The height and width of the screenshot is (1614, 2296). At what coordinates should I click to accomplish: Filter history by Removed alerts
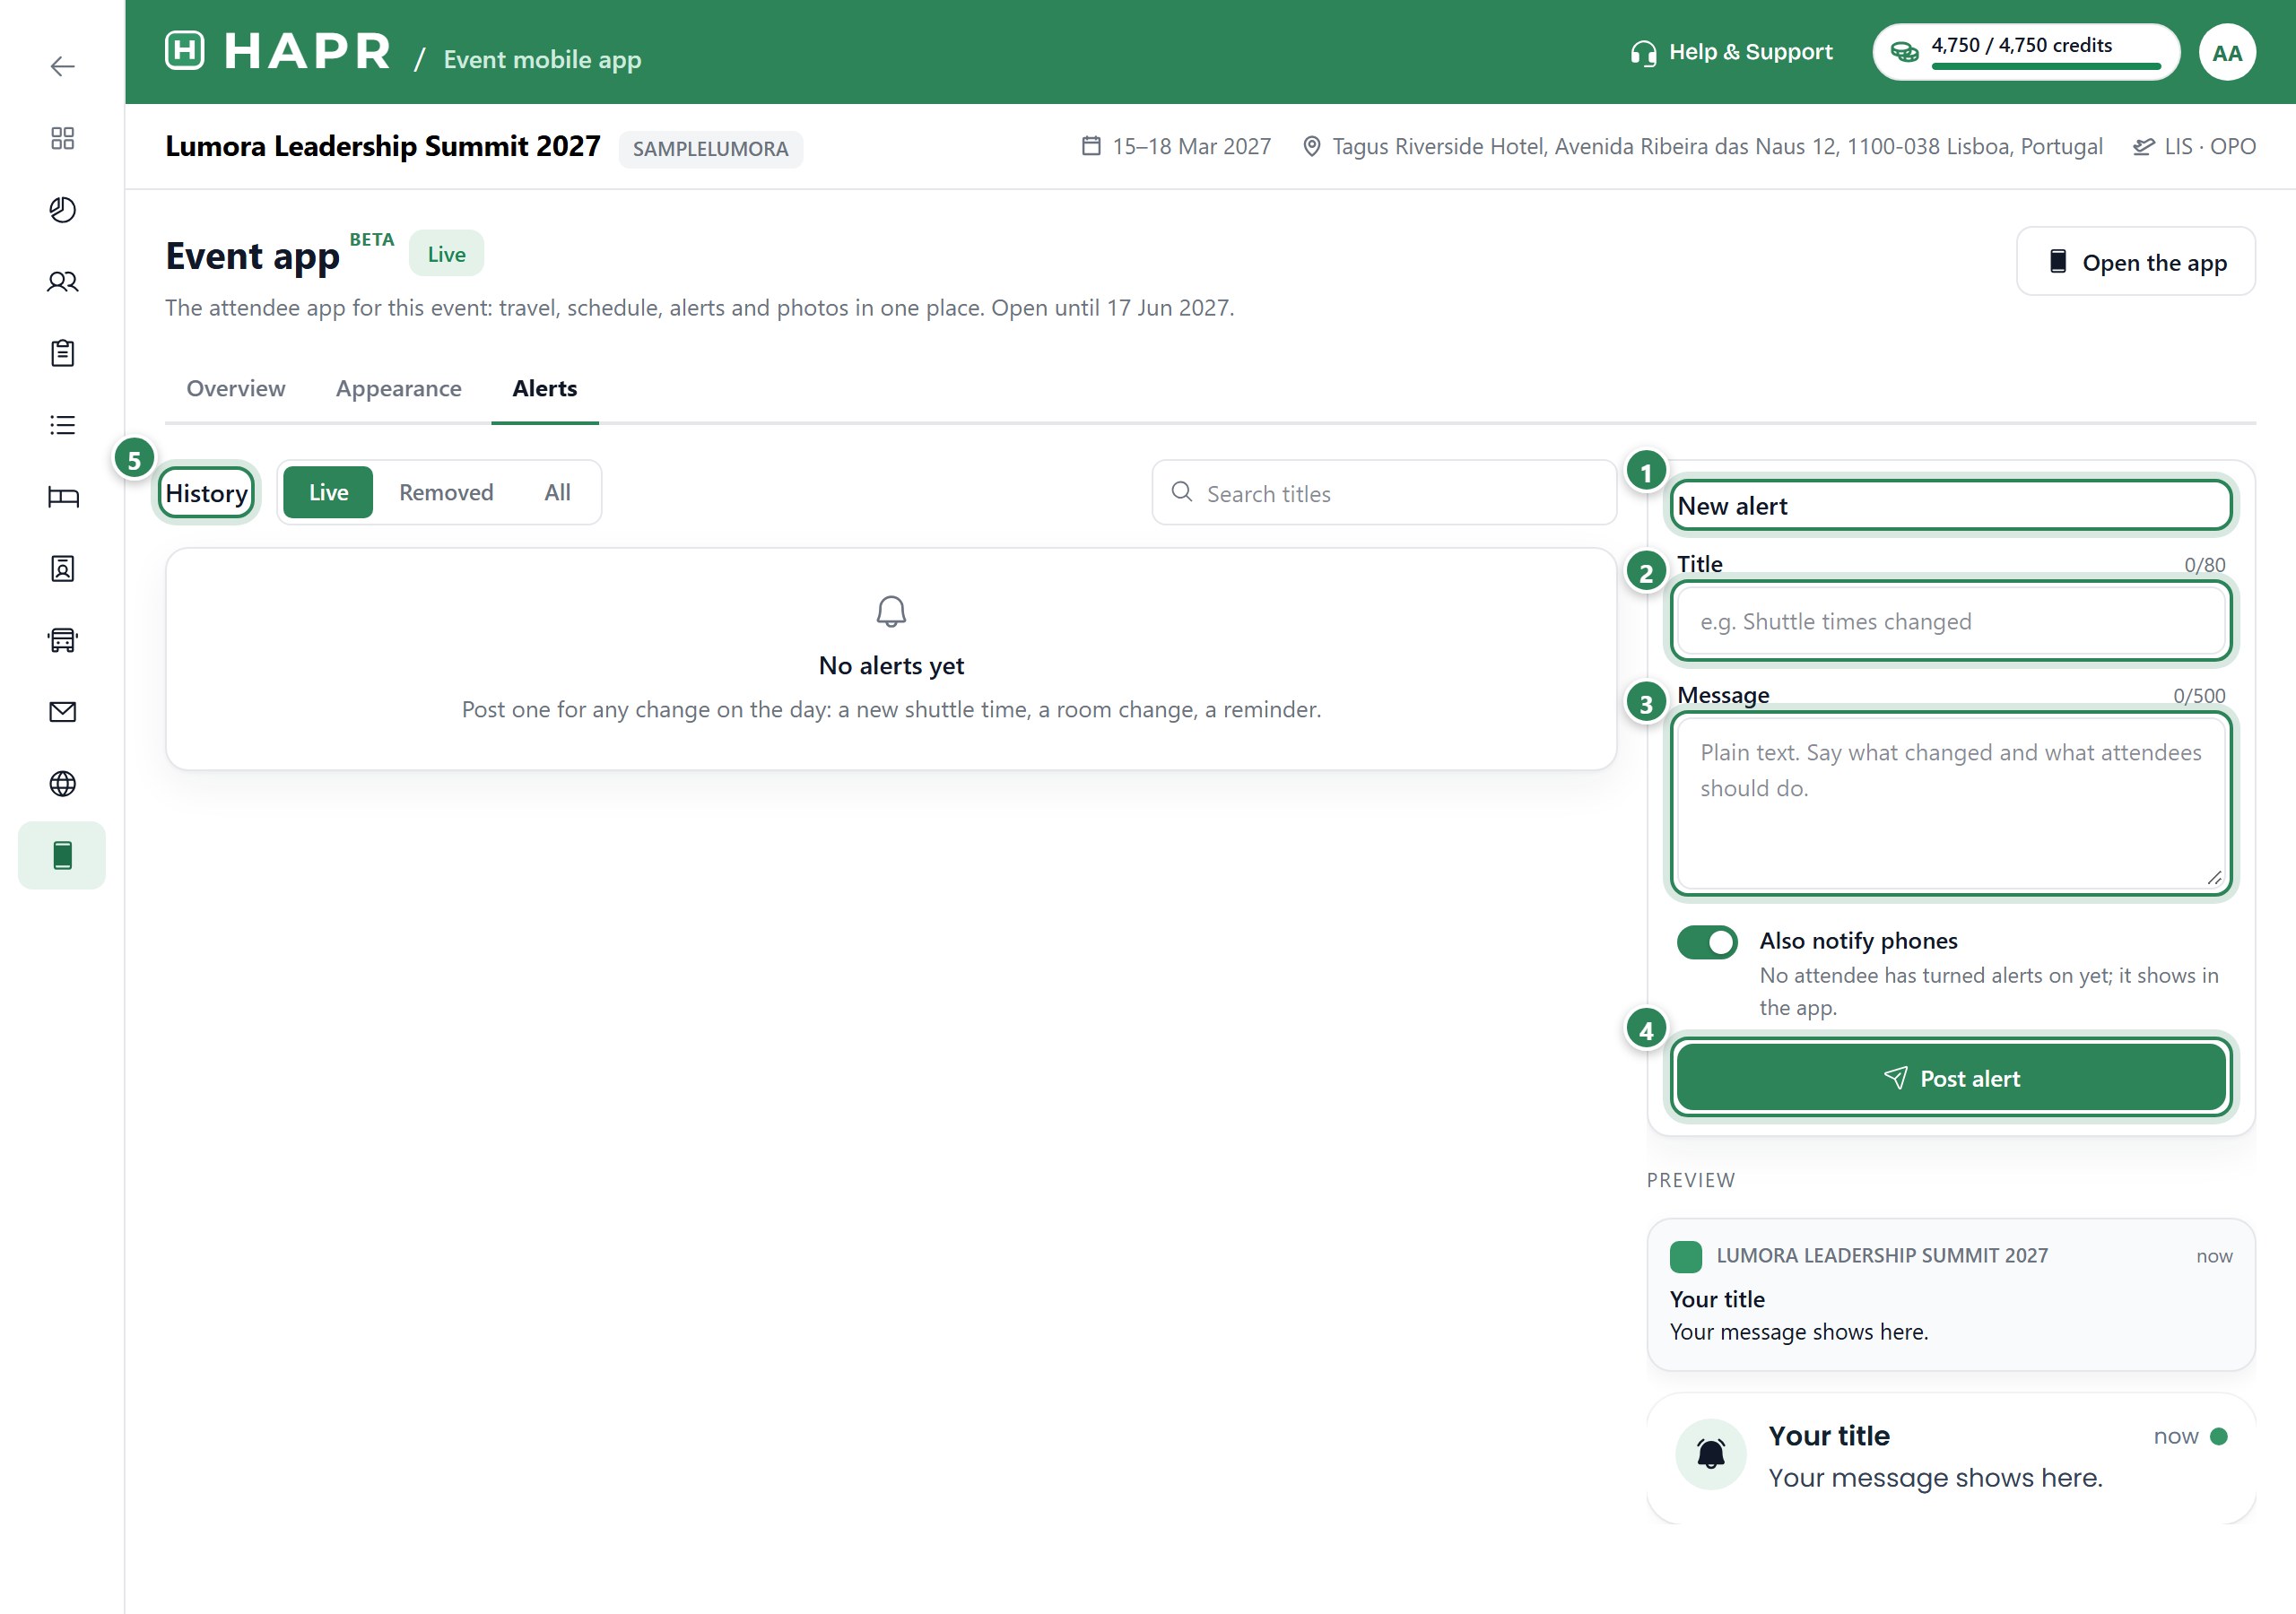click(x=446, y=492)
